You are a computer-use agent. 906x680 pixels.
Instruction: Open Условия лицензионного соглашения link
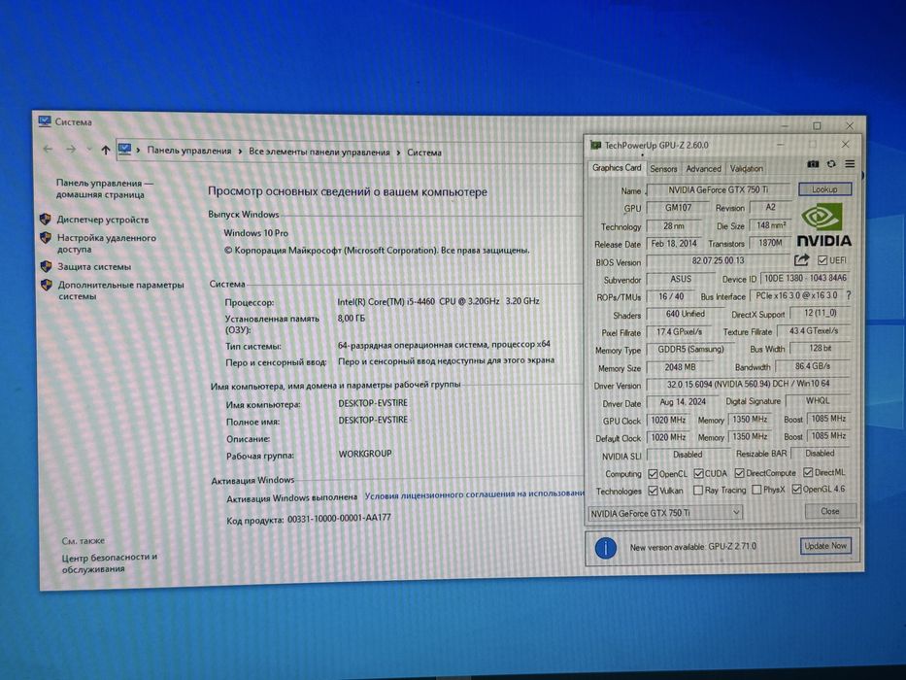pos(474,494)
